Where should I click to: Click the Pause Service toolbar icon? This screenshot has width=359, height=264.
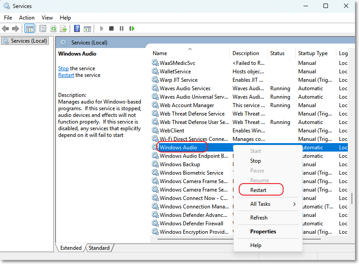click(x=122, y=28)
